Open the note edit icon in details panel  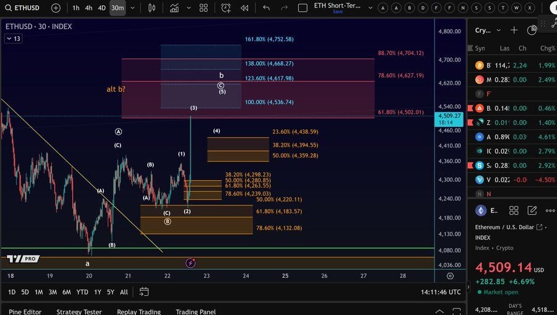click(532, 210)
